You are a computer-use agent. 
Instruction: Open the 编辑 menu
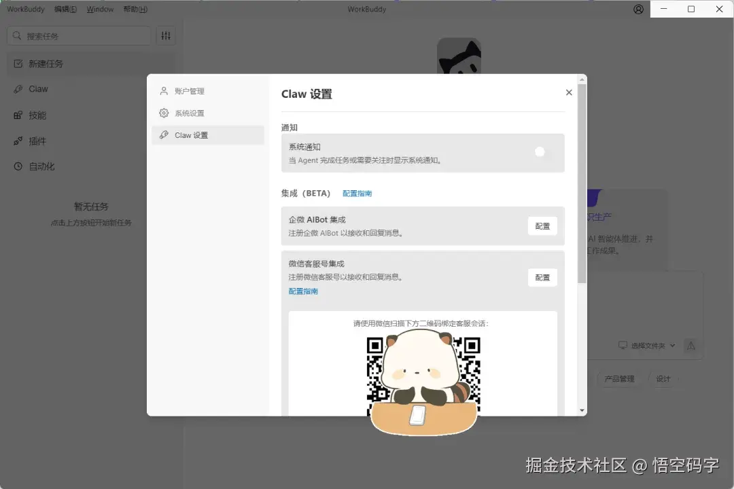[x=65, y=9]
